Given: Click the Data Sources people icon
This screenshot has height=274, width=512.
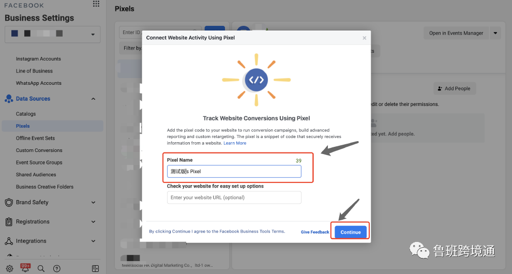Looking at the screenshot, I should tap(9, 99).
